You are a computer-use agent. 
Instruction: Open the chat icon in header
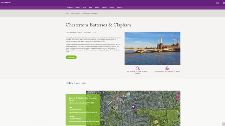(x=217, y=3)
